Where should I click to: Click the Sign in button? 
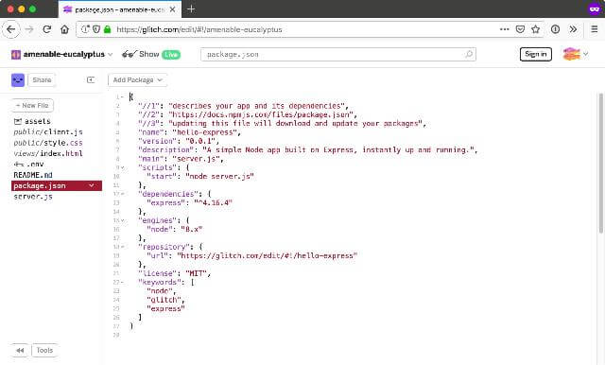click(536, 54)
